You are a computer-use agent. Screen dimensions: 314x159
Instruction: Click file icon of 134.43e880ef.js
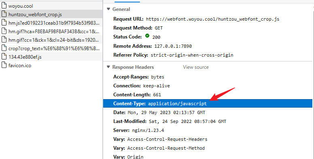coord(4,57)
